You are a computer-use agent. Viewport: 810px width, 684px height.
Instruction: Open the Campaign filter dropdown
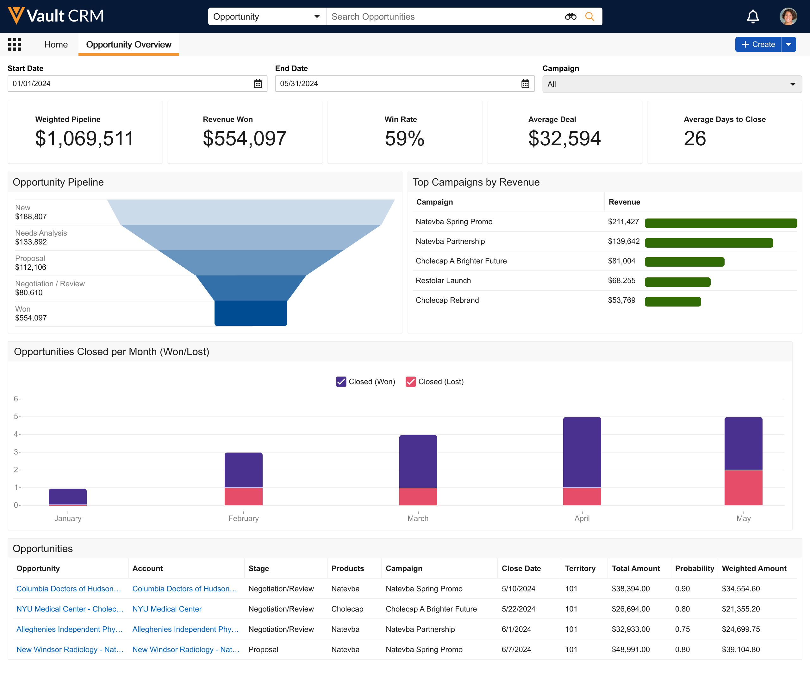672,84
